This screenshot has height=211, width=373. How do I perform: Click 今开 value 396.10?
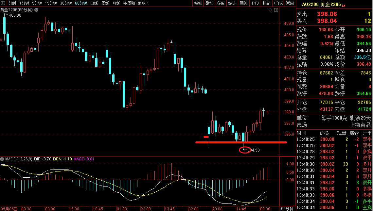[x=364, y=30]
